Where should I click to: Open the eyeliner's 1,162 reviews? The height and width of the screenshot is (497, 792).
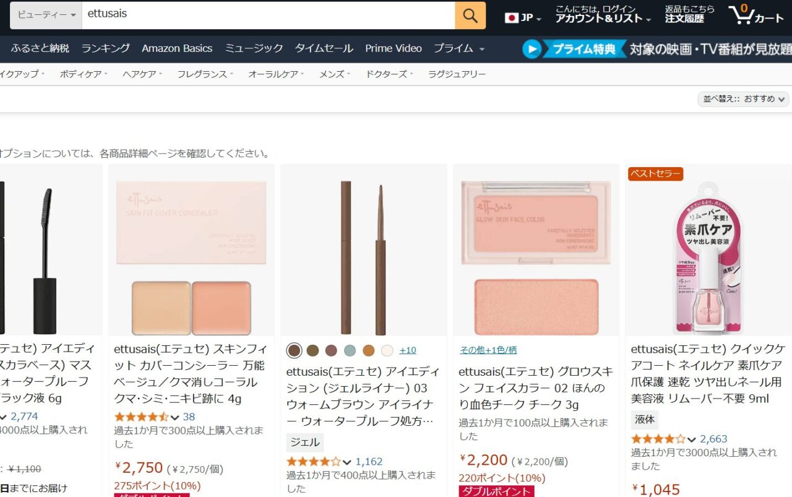pos(369,462)
